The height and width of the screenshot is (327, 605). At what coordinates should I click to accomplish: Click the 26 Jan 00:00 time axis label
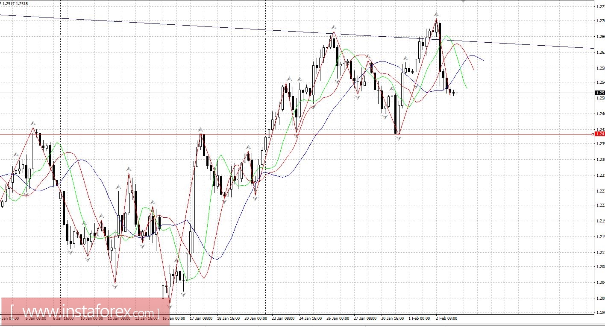point(338,318)
